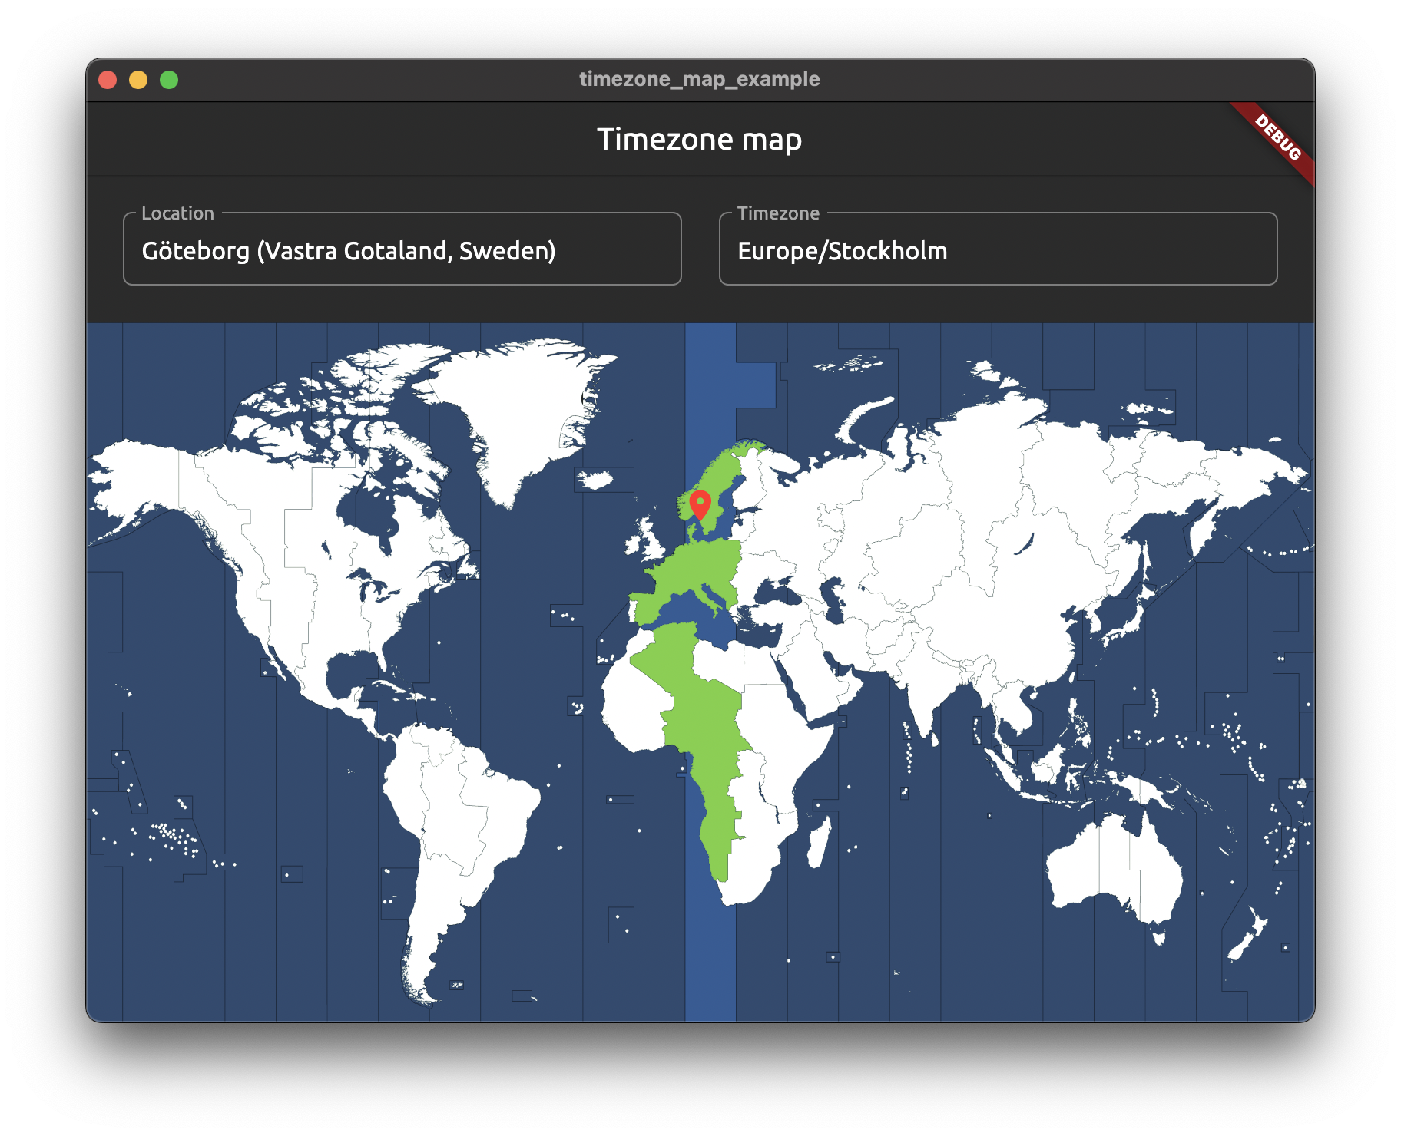The height and width of the screenshot is (1136, 1401).
Task: Click the Göteborg (Vastra Gotaland, Sweden) text
Action: (349, 250)
